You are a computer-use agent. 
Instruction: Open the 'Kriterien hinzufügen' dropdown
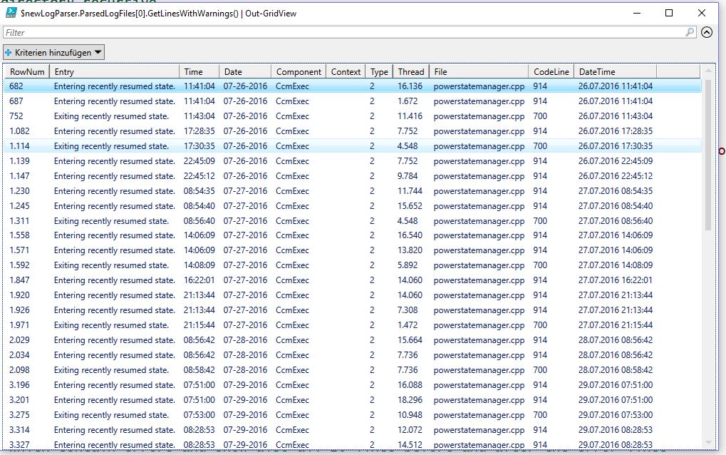pyautogui.click(x=53, y=52)
